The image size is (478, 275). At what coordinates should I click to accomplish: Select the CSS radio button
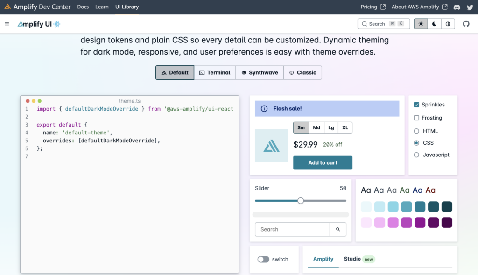click(x=416, y=143)
